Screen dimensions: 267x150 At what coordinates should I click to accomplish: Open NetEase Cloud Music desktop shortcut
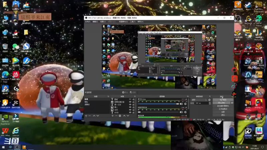16,76
